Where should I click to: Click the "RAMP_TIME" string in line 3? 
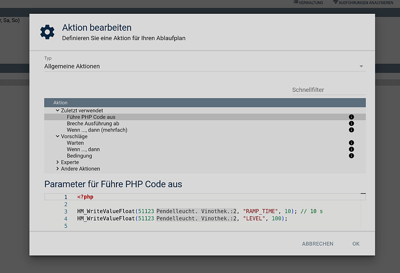click(260, 211)
